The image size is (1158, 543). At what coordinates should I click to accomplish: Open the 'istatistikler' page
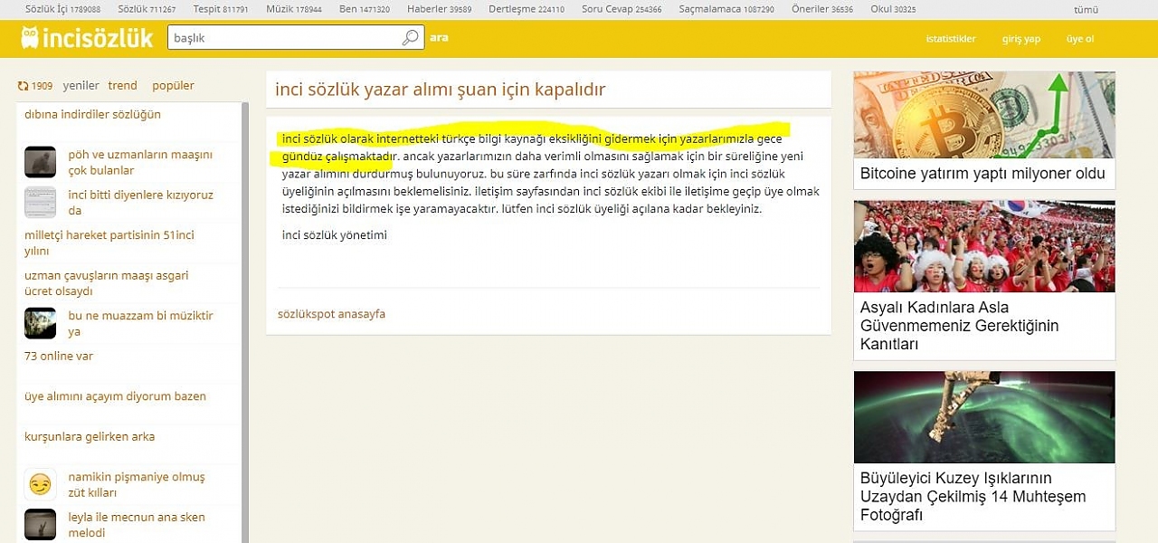951,39
